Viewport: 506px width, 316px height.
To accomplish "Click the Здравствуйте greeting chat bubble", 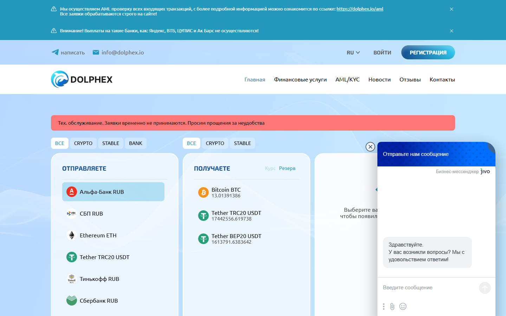I will pos(427,252).
